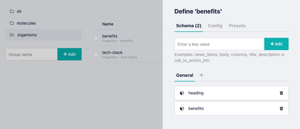Focus the Enter a key value field
This screenshot has width=300, height=129.
[x=219, y=44]
